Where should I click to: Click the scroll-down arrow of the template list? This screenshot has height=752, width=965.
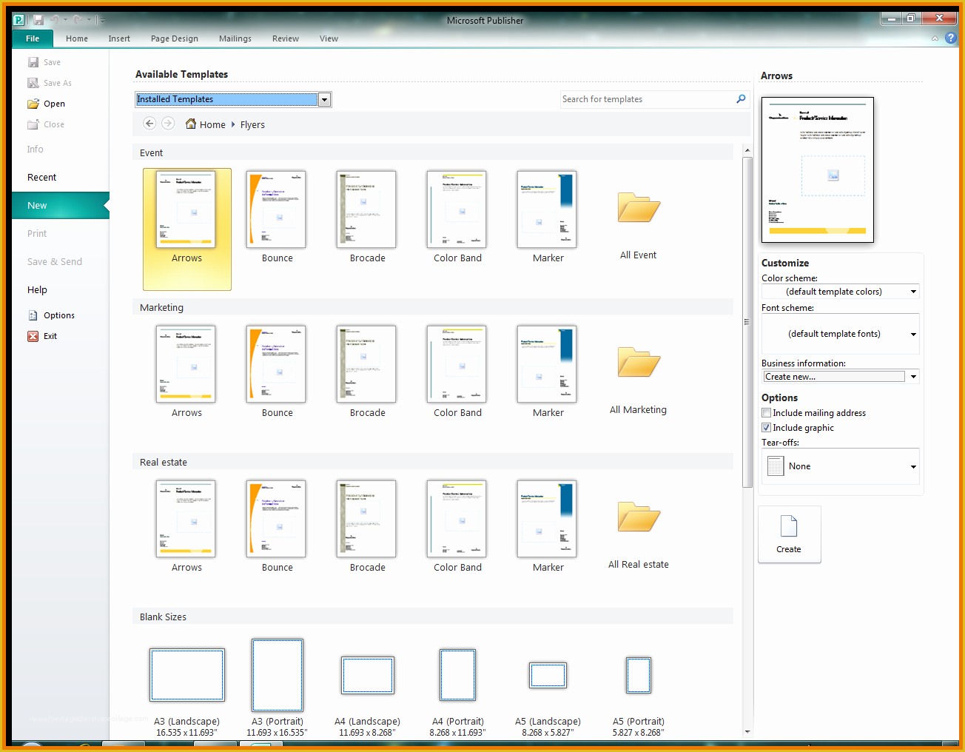click(747, 731)
